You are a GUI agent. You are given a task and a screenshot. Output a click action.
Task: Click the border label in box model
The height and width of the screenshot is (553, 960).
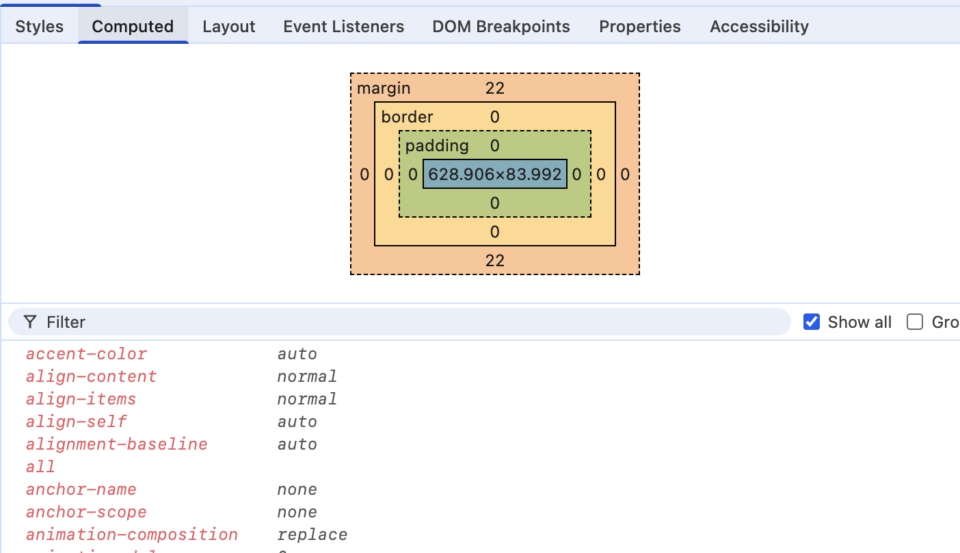[x=407, y=117]
